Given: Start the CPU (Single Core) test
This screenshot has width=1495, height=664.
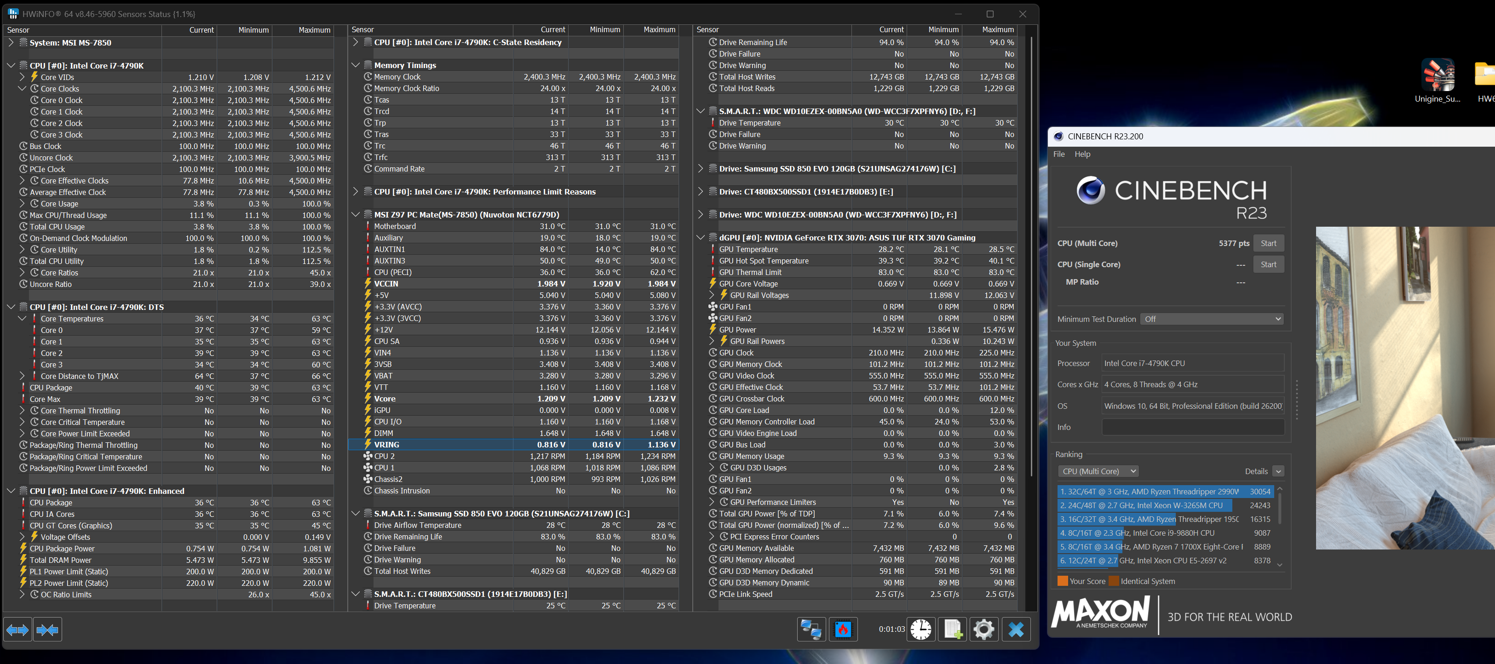Looking at the screenshot, I should click(1268, 264).
